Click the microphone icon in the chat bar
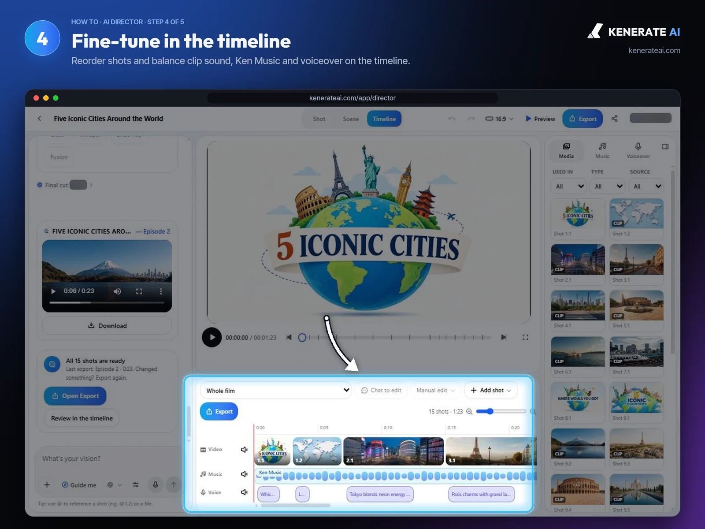Screen dimensions: 705x529 pos(156,485)
